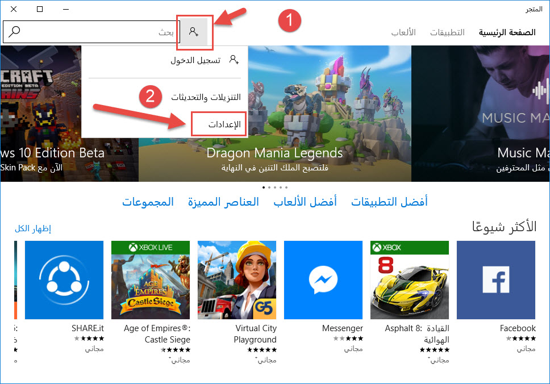
Task: Open the user account icon button
Action: [x=194, y=32]
